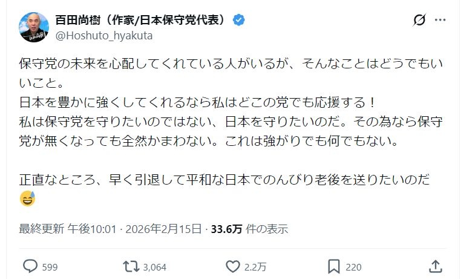Open the 最終更新 edit history link
This screenshot has width=461, height=279.
click(41, 229)
